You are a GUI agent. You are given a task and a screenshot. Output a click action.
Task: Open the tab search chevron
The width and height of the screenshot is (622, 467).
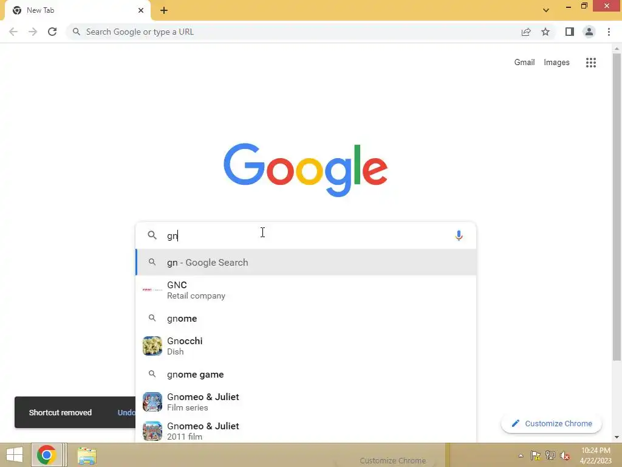546,10
